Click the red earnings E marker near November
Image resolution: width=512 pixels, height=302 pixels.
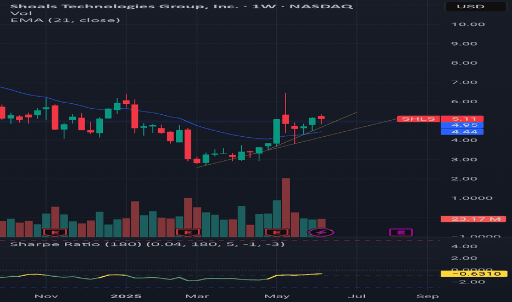pos(55,232)
